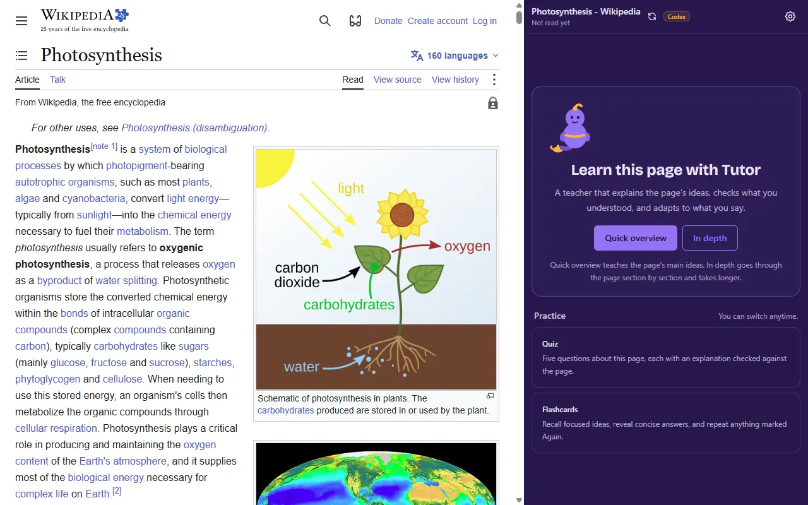Switch to the Article tab
Screen dimensions: 808x505
click(27, 80)
